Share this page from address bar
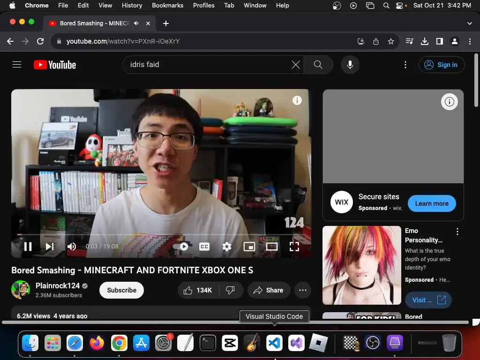 (x=376, y=41)
